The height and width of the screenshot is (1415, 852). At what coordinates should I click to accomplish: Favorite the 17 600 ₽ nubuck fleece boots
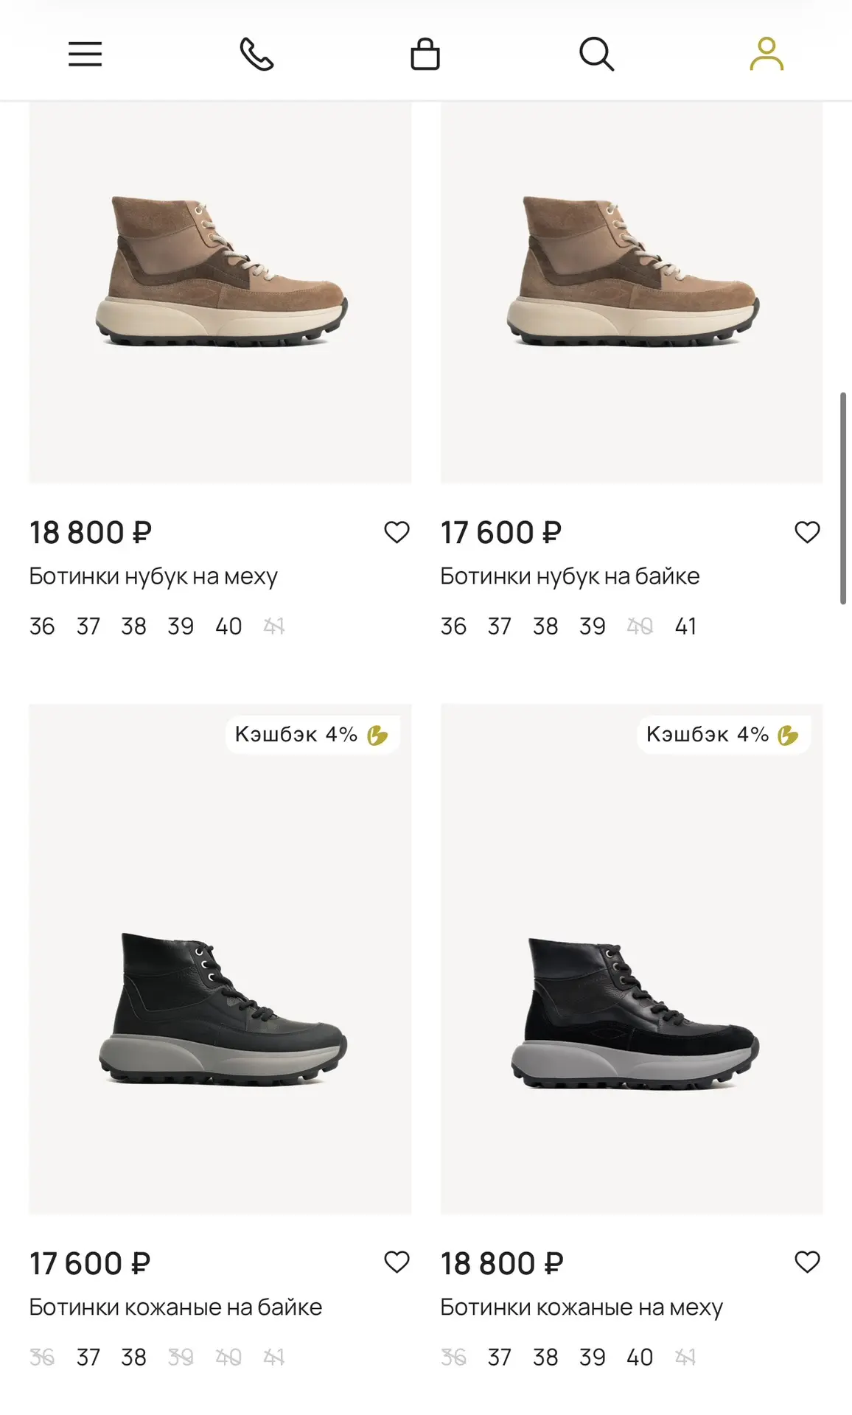point(807,532)
